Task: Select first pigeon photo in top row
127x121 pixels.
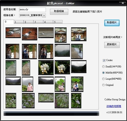Action: pyautogui.click(x=13, y=33)
